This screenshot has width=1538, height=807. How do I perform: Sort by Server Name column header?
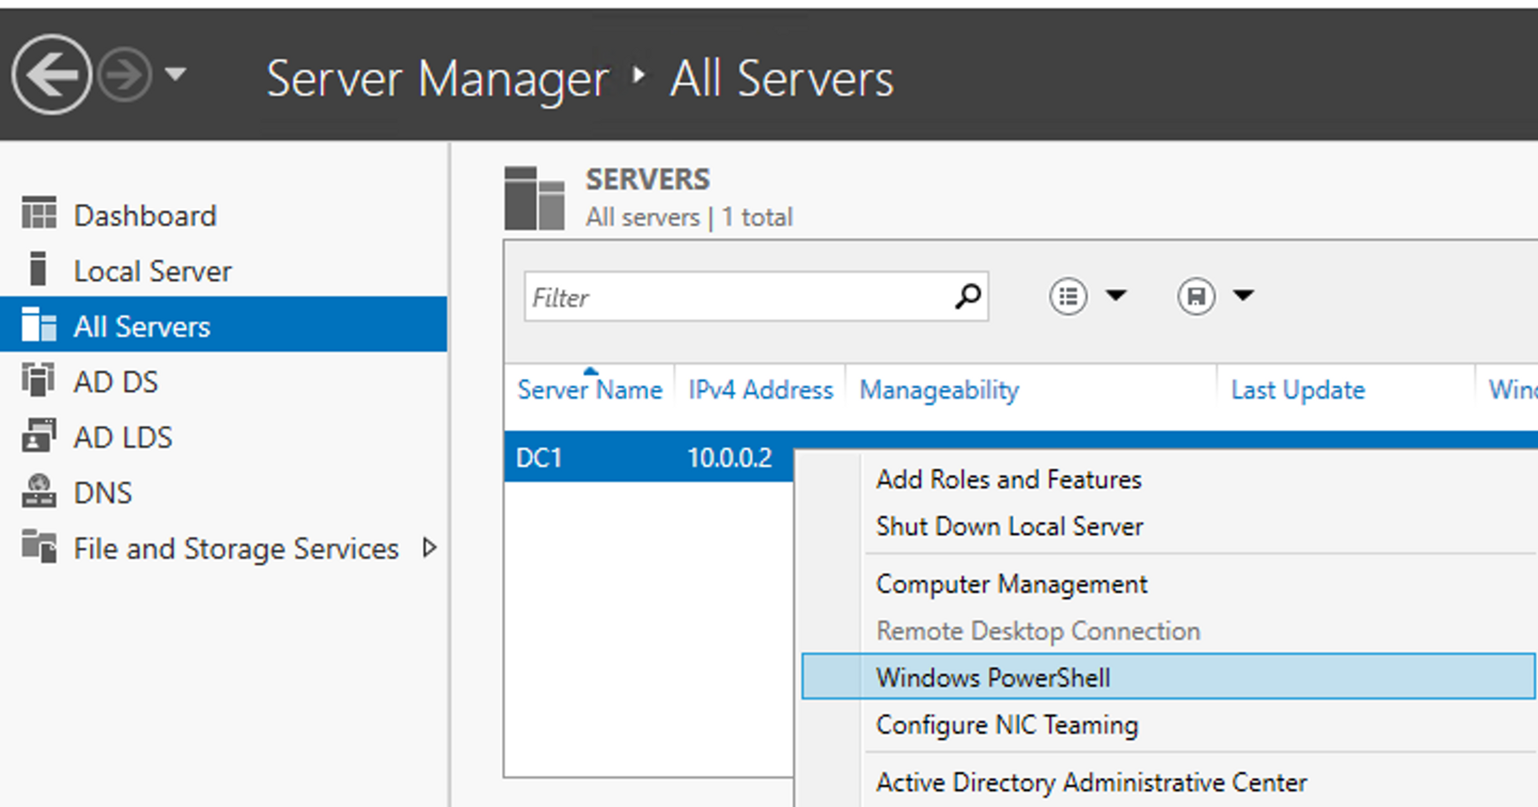pos(589,390)
